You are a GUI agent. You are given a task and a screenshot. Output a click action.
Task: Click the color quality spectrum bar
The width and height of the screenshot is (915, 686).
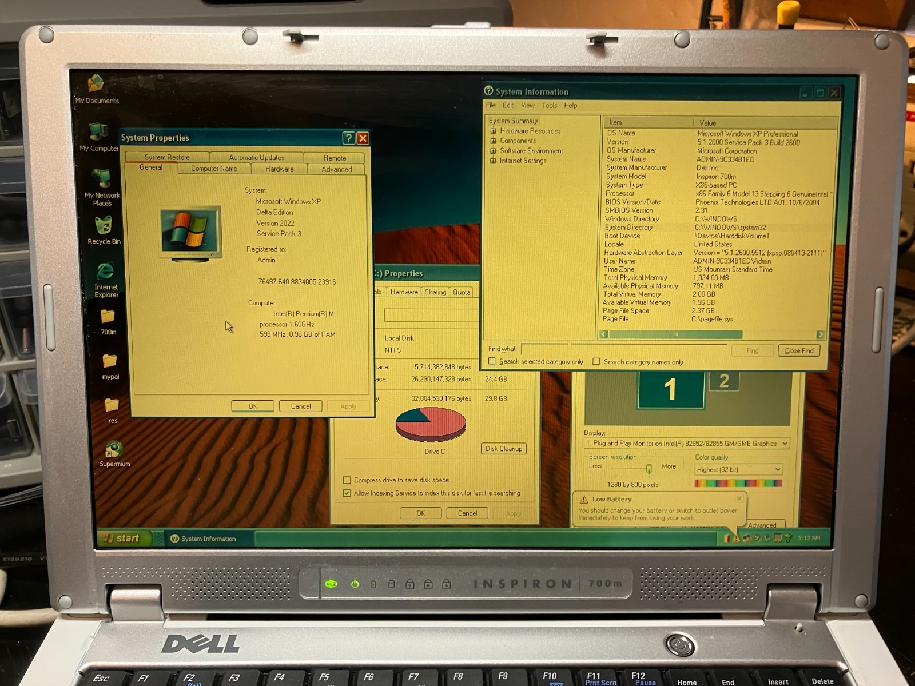coord(738,484)
